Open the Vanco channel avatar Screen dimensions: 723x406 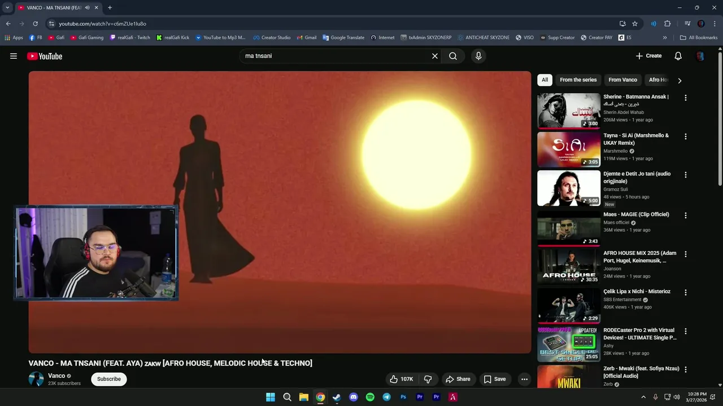point(36,379)
